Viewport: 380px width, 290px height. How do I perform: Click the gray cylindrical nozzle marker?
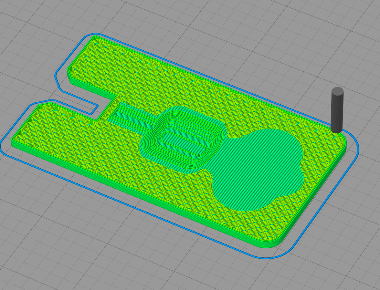pyautogui.click(x=337, y=110)
